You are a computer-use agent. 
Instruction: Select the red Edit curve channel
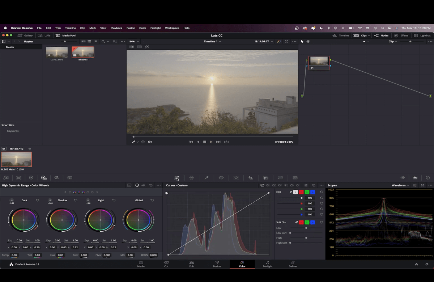point(301,192)
